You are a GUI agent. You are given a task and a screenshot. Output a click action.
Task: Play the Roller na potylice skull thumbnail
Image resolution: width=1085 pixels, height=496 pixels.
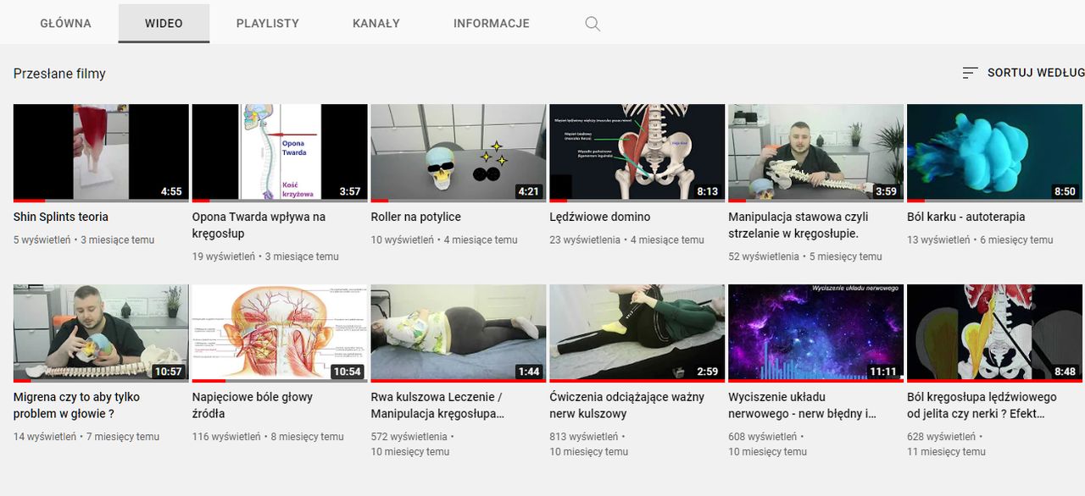(458, 152)
